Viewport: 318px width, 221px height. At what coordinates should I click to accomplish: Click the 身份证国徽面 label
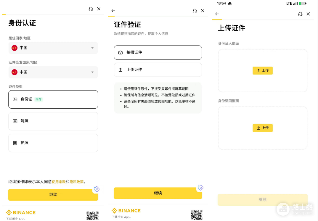pos(228,101)
